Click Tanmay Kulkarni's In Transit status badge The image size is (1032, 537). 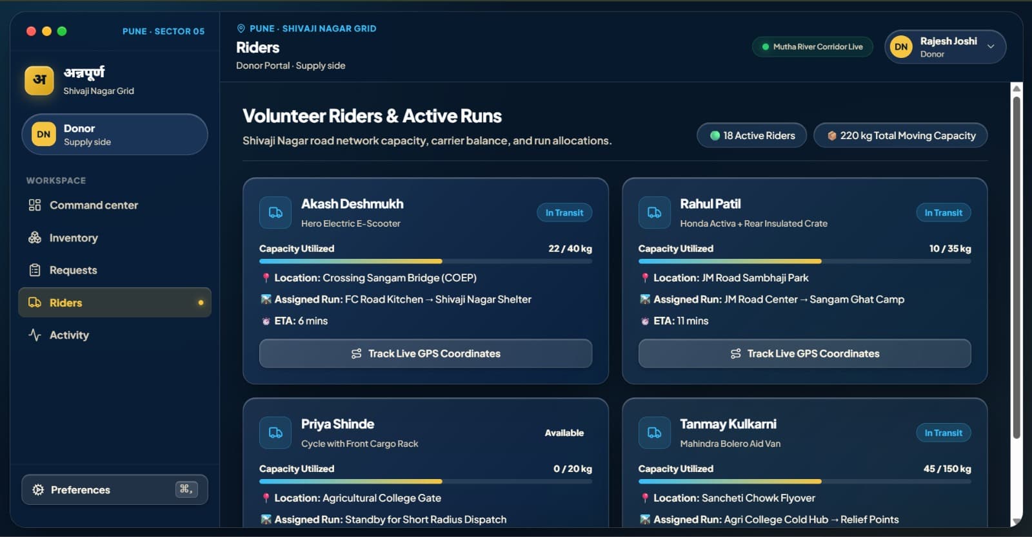(944, 433)
